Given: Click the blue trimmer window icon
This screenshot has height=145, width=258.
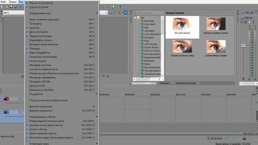Looking at the screenshot, I should click(125, 12).
